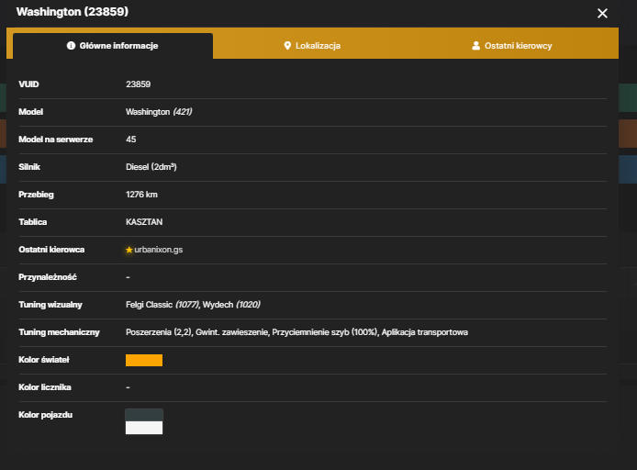Click the info icon in Główne informacje tab
Viewport: 637px width, 470px height.
click(x=71, y=46)
